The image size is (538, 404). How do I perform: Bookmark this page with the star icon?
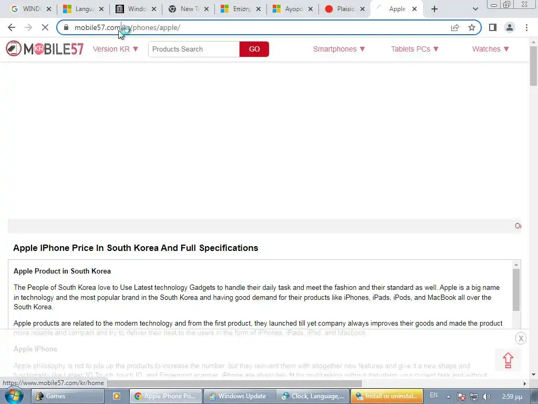[x=472, y=27]
